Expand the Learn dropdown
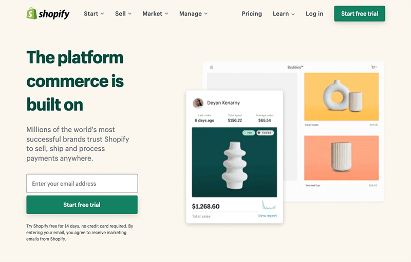Image resolution: width=411 pixels, height=262 pixels. tap(284, 14)
